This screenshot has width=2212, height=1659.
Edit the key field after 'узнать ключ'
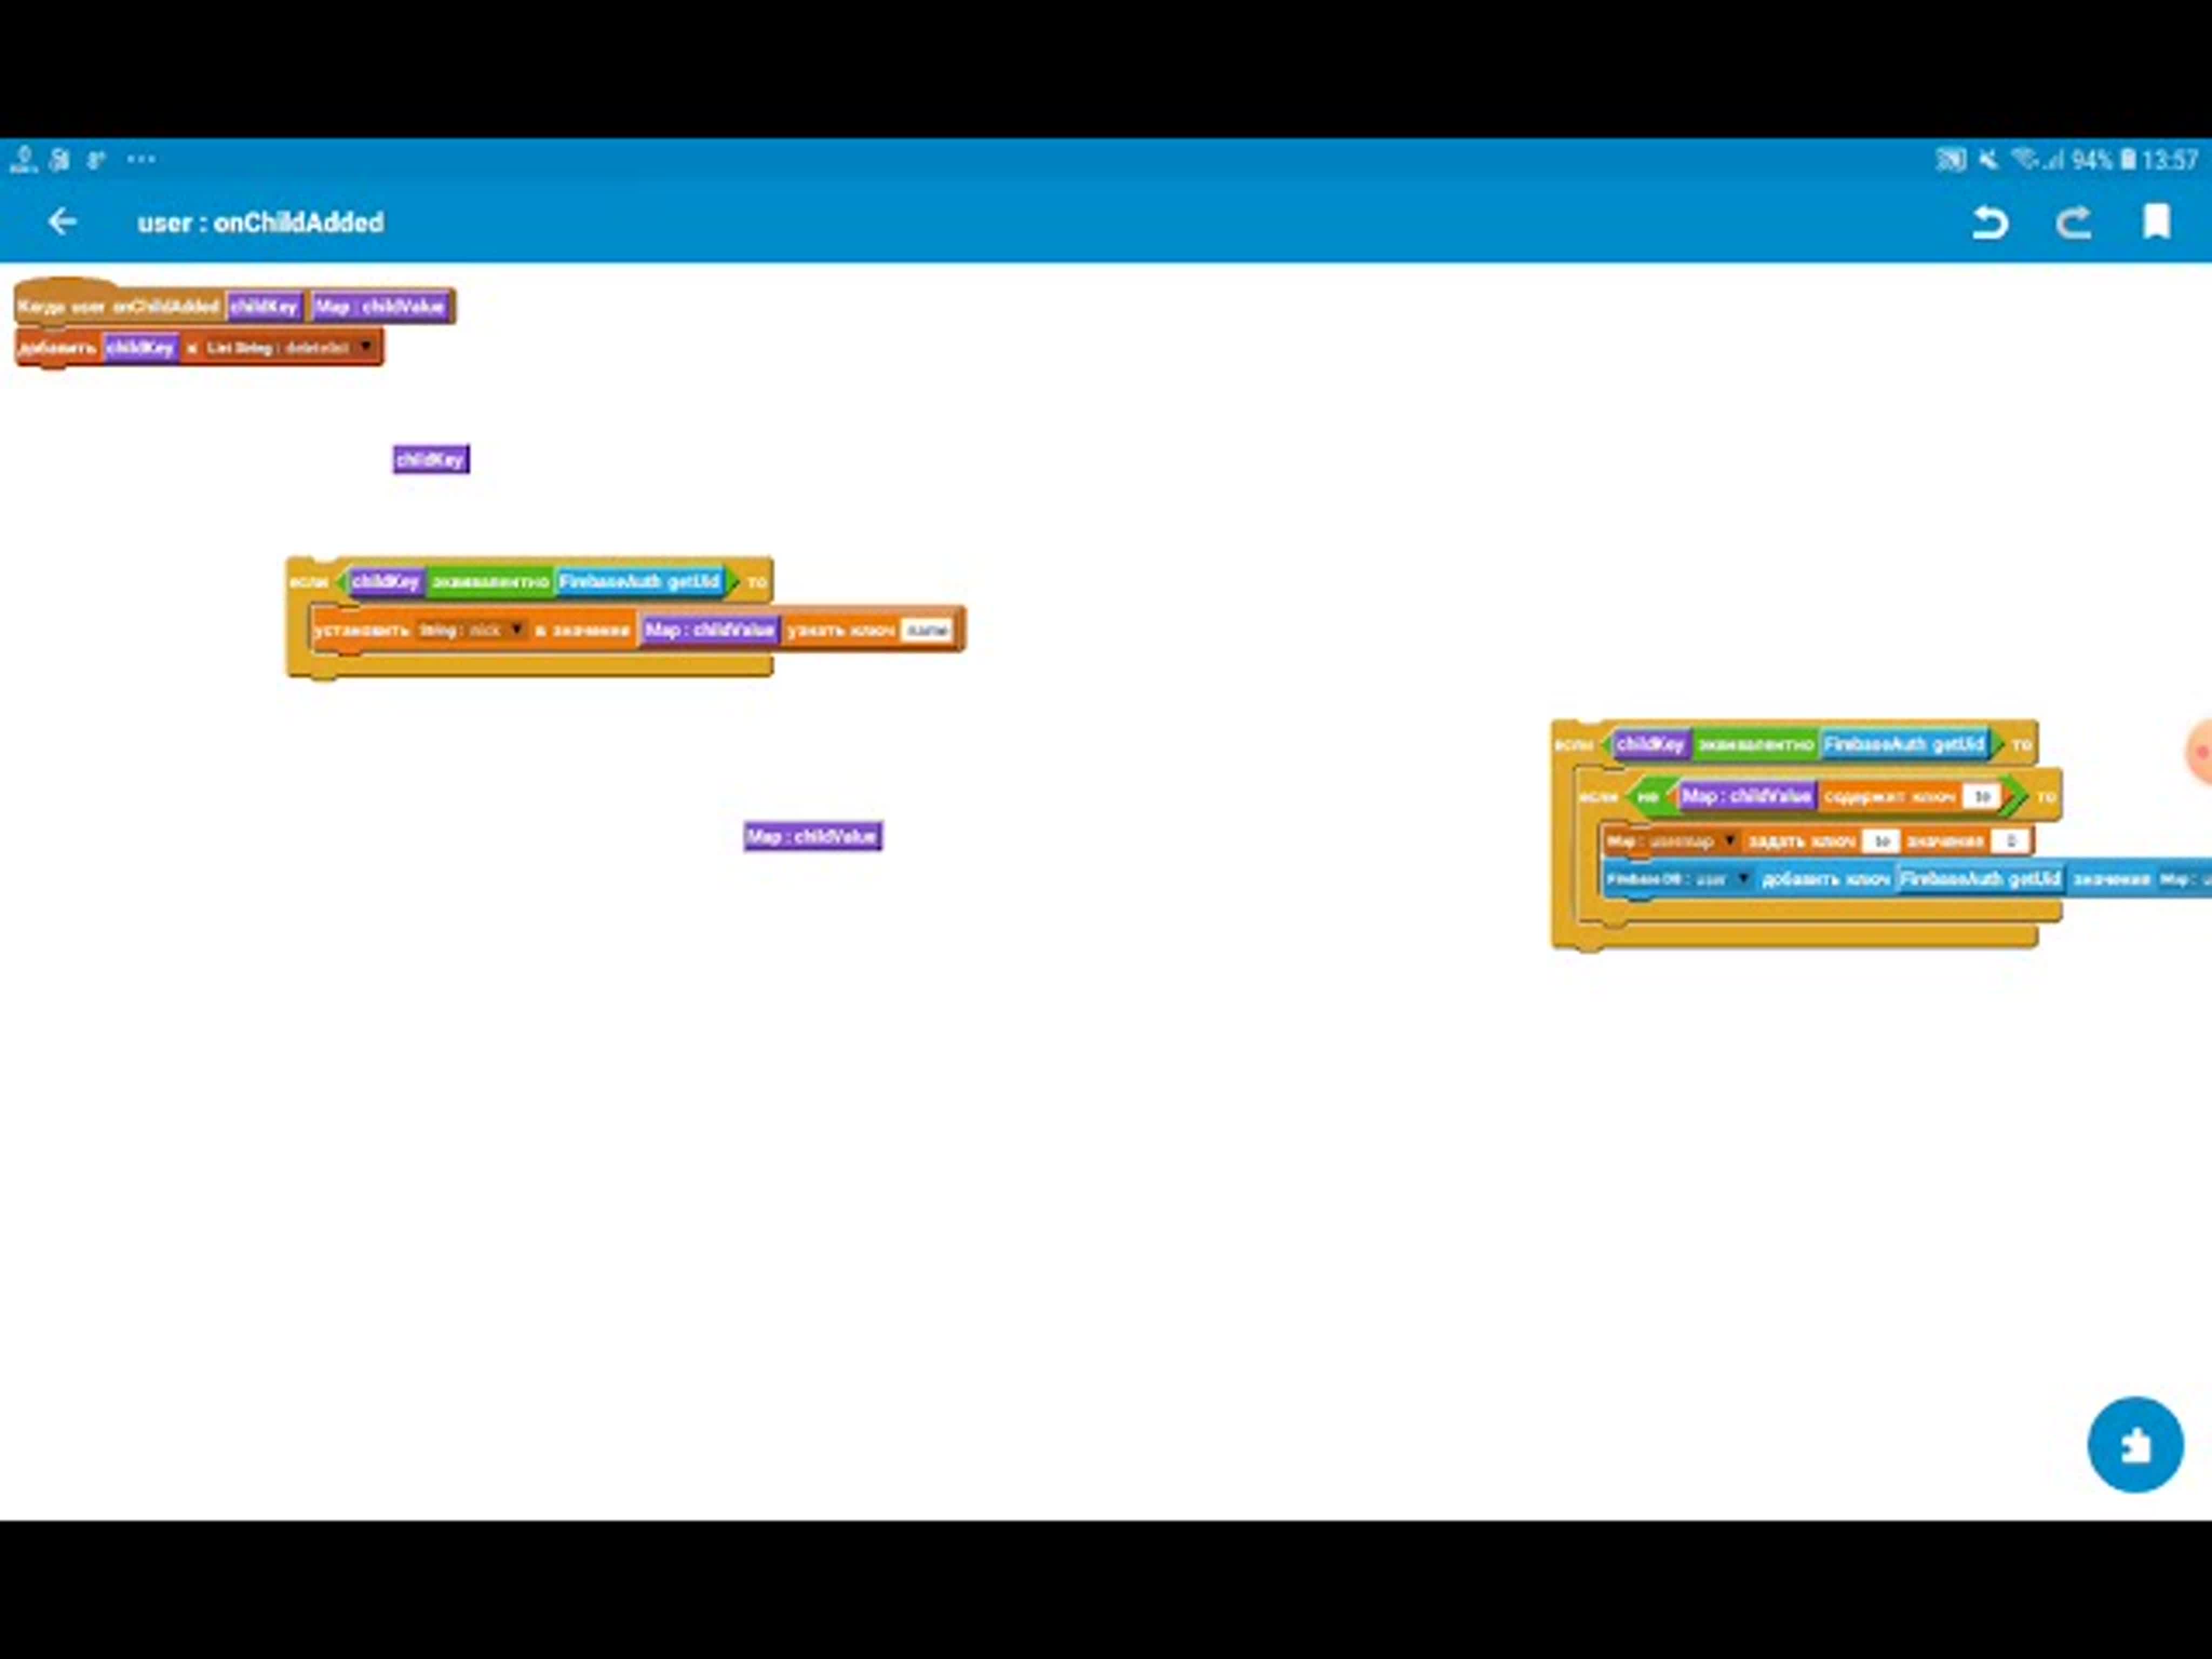point(927,630)
